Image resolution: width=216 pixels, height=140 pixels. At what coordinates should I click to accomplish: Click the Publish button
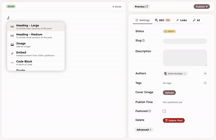[201, 7]
